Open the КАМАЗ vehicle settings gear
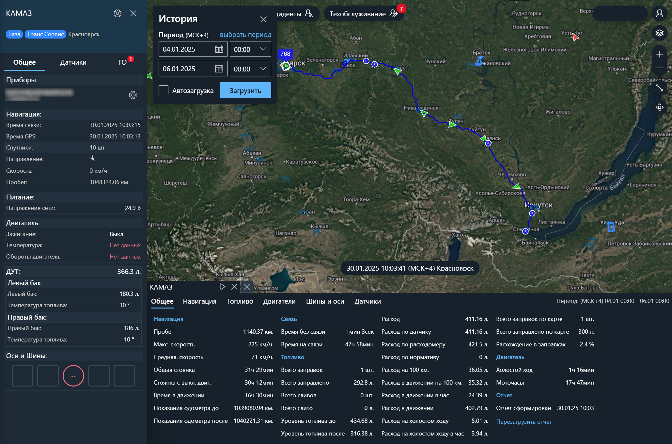This screenshot has width=672, height=444. (x=117, y=13)
